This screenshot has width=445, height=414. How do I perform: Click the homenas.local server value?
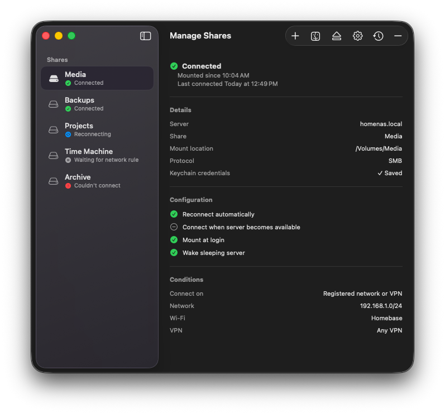tap(381, 124)
